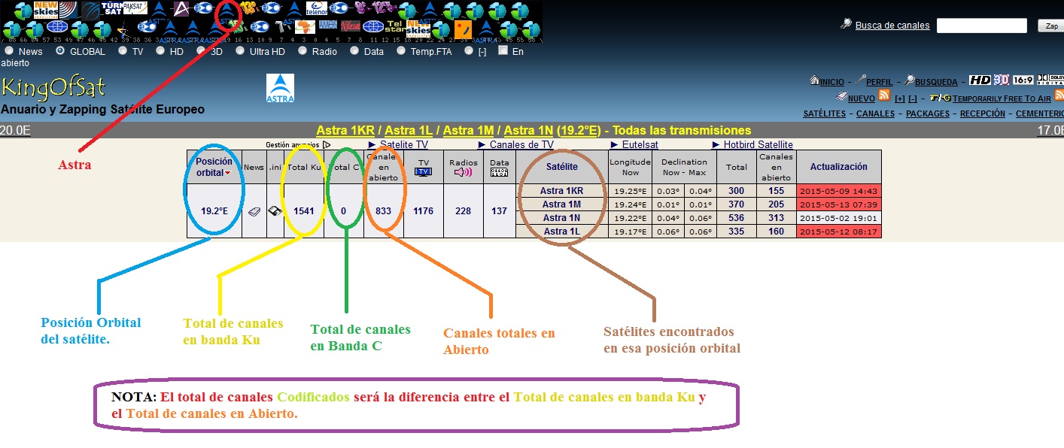Click the Zap button
1064x448 pixels.
(1051, 26)
